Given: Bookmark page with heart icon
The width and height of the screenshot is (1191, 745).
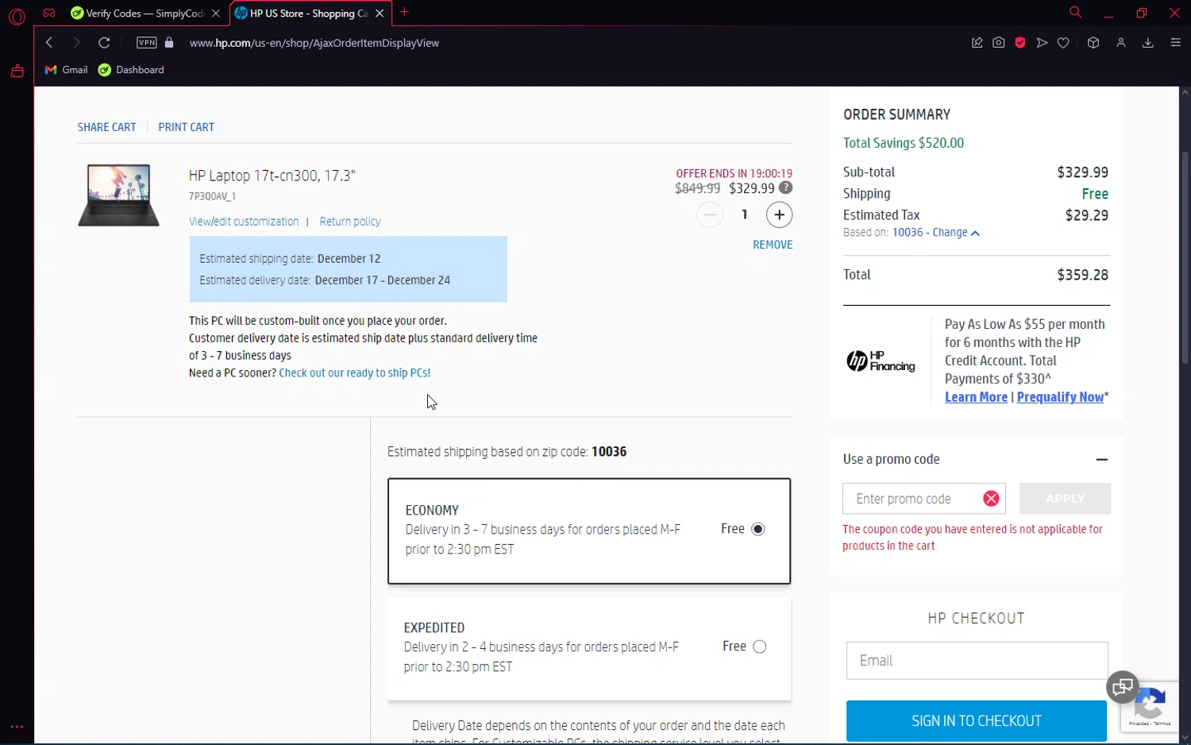Looking at the screenshot, I should pyautogui.click(x=1063, y=43).
